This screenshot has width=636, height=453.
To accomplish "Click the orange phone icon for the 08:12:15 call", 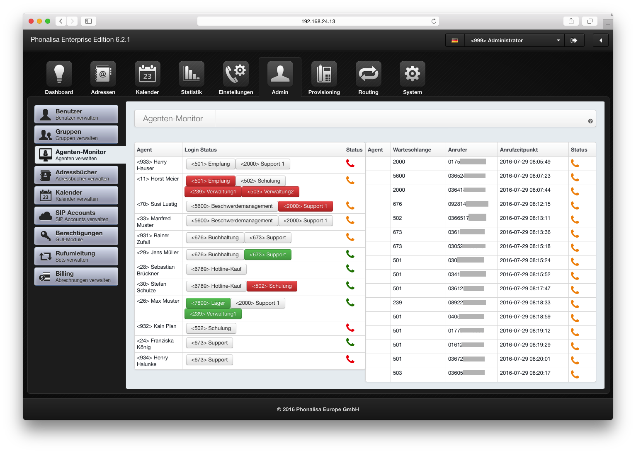I will (575, 206).
